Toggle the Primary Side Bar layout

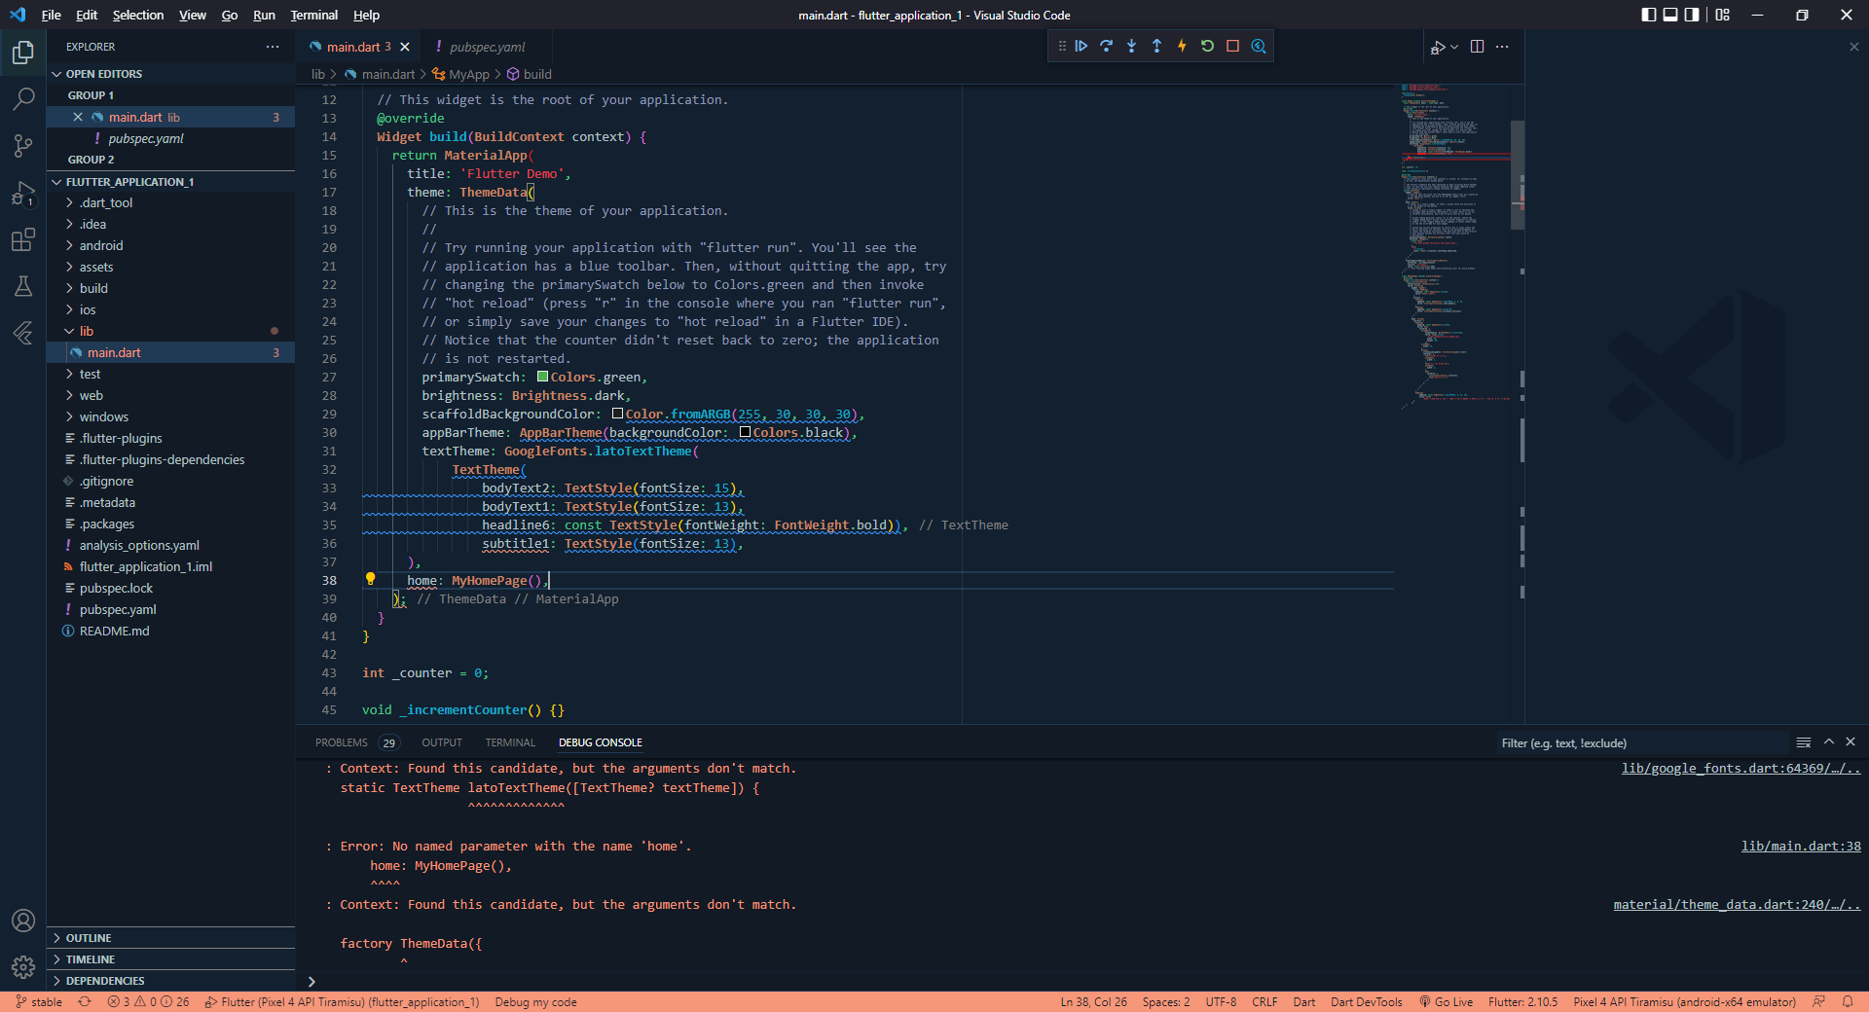point(1649,15)
